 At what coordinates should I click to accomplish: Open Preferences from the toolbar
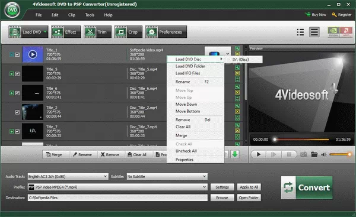pos(166,32)
